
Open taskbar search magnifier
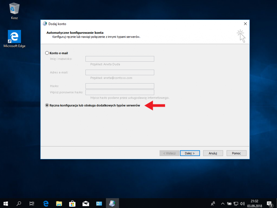[19, 204]
